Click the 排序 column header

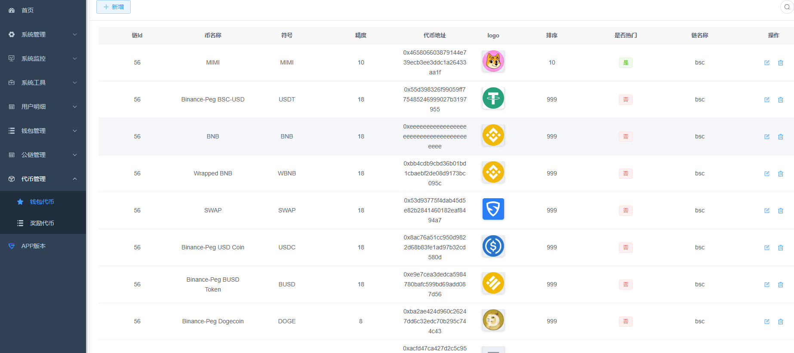551,35
